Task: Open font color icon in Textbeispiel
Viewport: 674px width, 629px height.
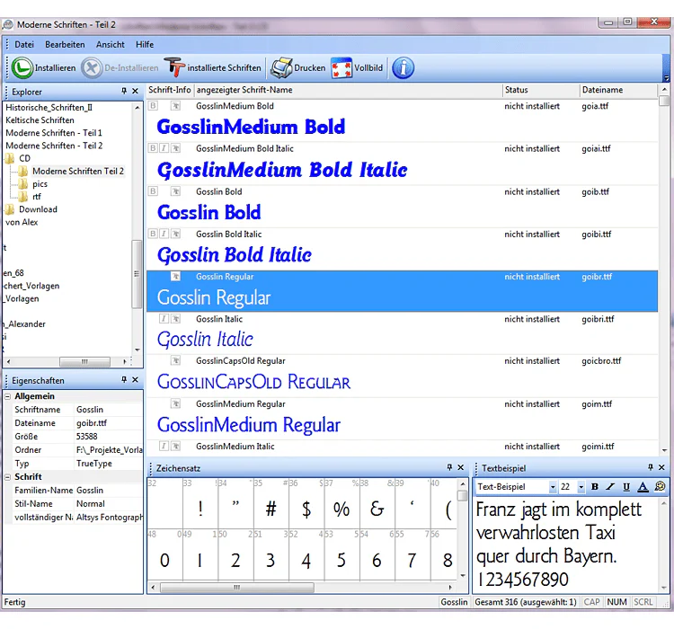Action: [643, 487]
